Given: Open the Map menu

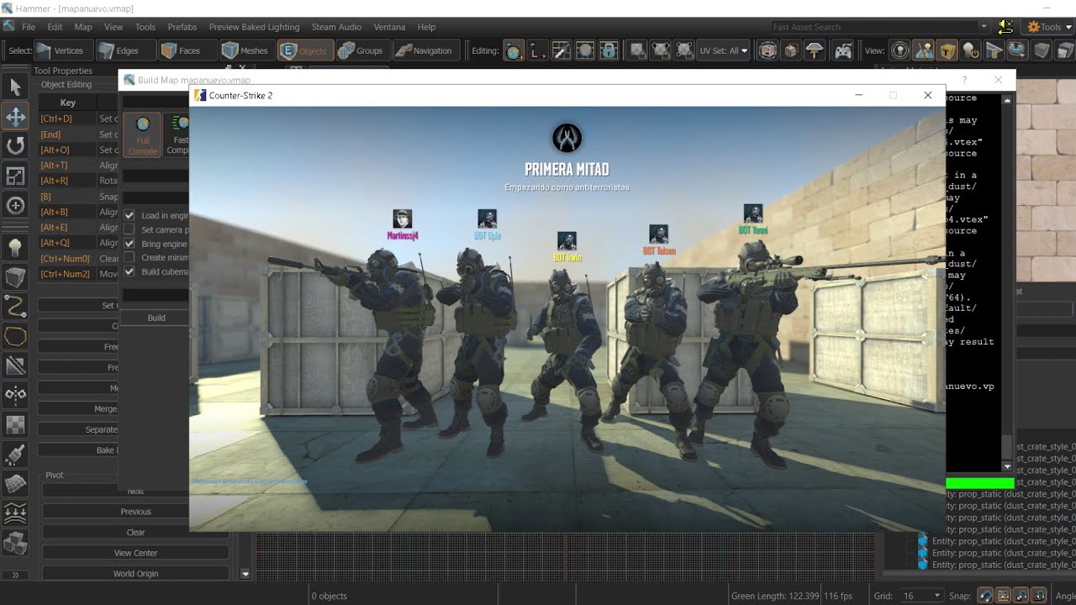Looking at the screenshot, I should tap(83, 27).
